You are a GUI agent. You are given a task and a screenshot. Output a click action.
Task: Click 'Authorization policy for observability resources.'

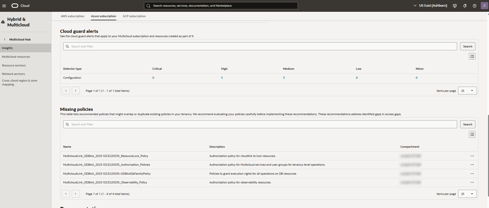coord(240,182)
